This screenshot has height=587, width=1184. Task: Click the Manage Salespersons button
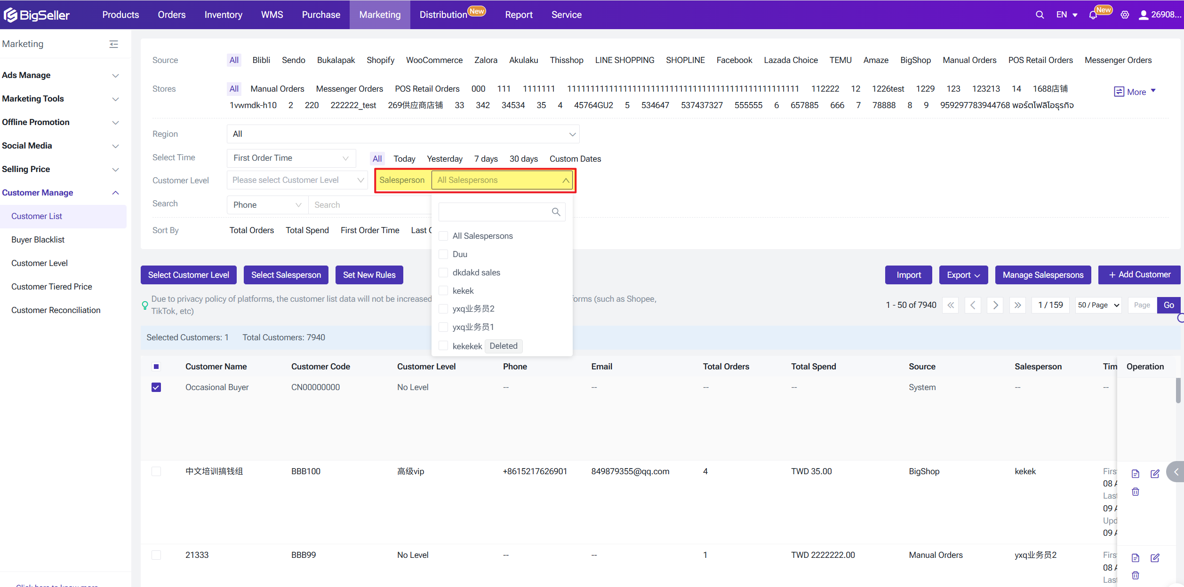[1042, 275]
